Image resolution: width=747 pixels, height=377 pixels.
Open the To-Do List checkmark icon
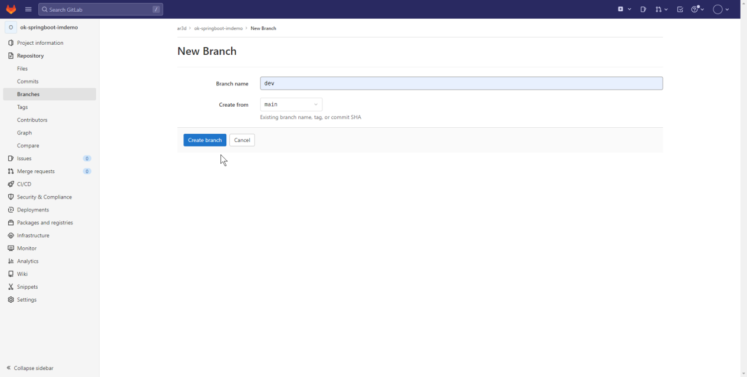680,9
